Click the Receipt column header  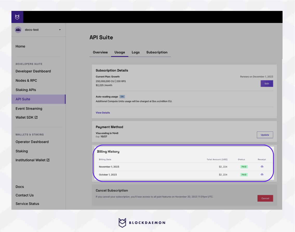pyautogui.click(x=262, y=159)
